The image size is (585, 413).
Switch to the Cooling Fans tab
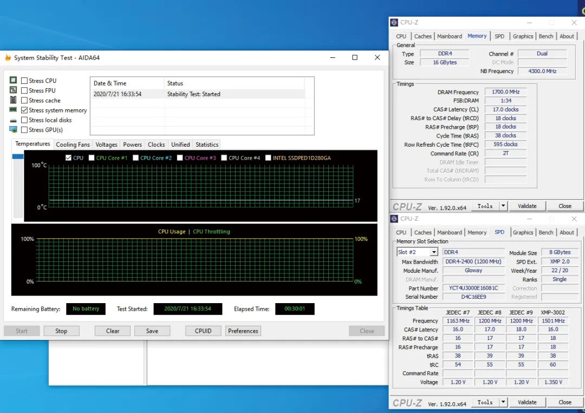point(73,145)
